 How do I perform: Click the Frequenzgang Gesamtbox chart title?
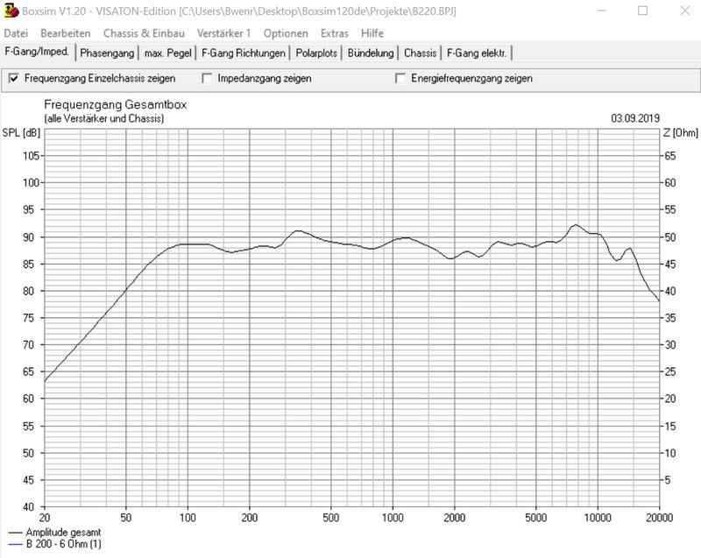click(116, 104)
